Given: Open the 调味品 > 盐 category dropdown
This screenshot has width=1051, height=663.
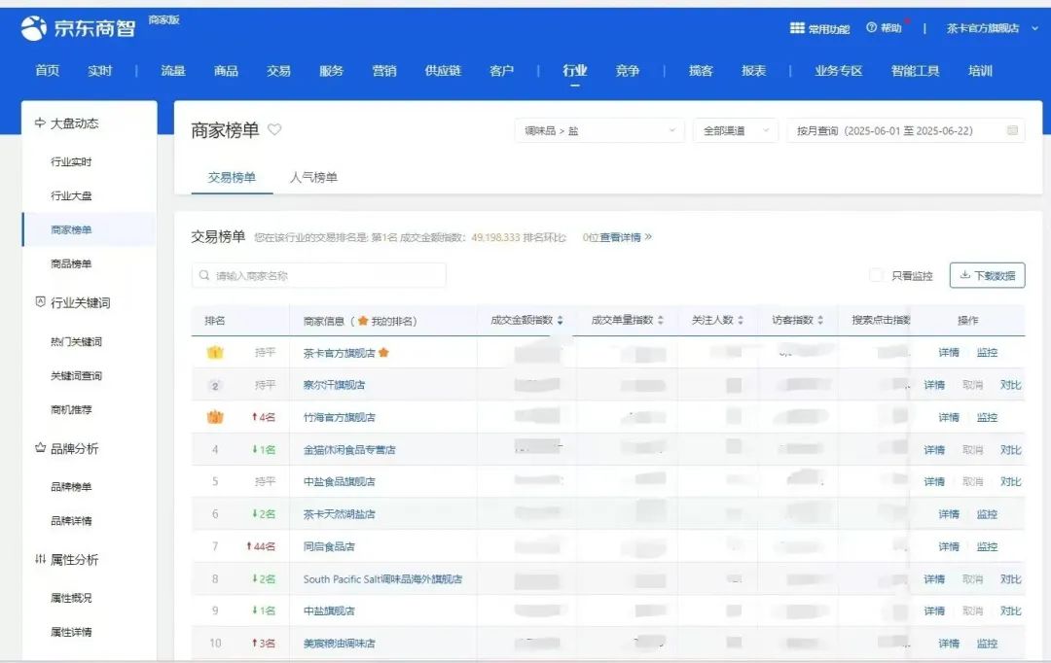Looking at the screenshot, I should coord(598,130).
